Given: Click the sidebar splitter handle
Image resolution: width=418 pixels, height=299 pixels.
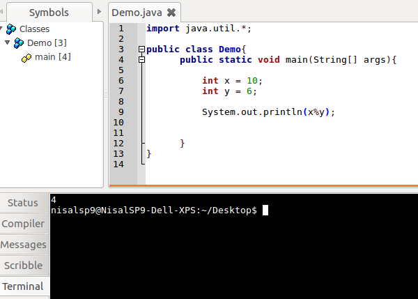Looking at the screenshot, I should (x=106, y=95).
